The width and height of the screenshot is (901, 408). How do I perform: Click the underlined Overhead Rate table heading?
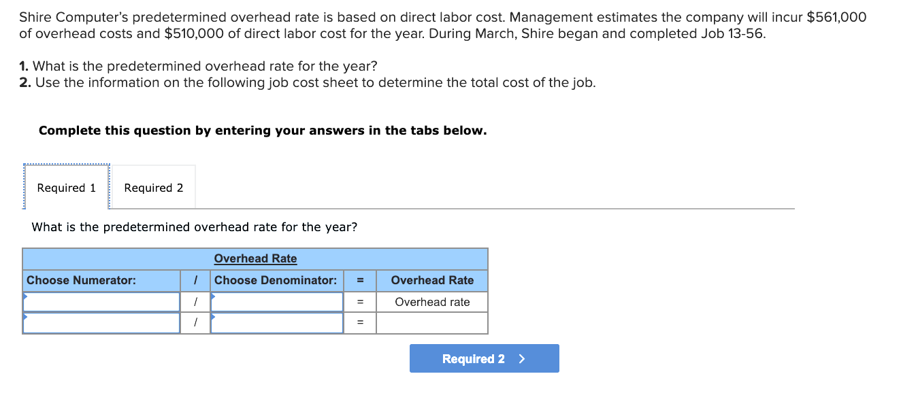pos(255,258)
